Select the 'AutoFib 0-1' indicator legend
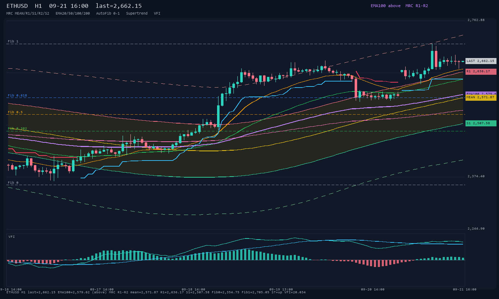 pyautogui.click(x=108, y=13)
